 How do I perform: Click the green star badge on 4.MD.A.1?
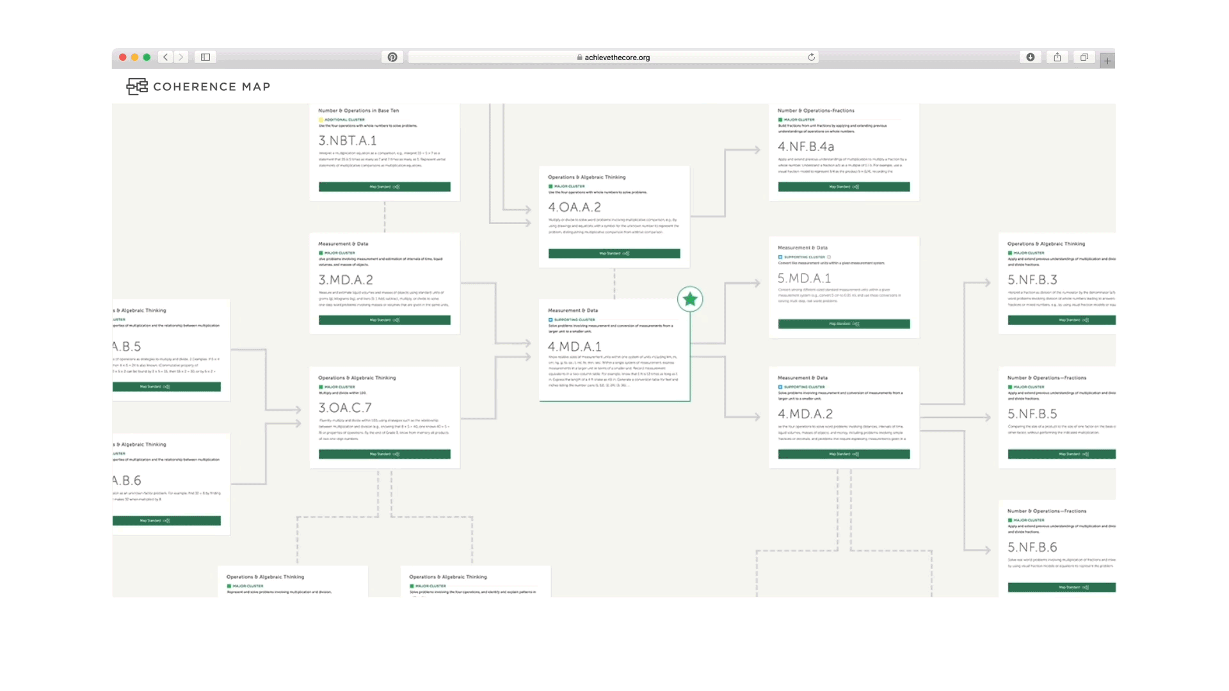tap(690, 299)
